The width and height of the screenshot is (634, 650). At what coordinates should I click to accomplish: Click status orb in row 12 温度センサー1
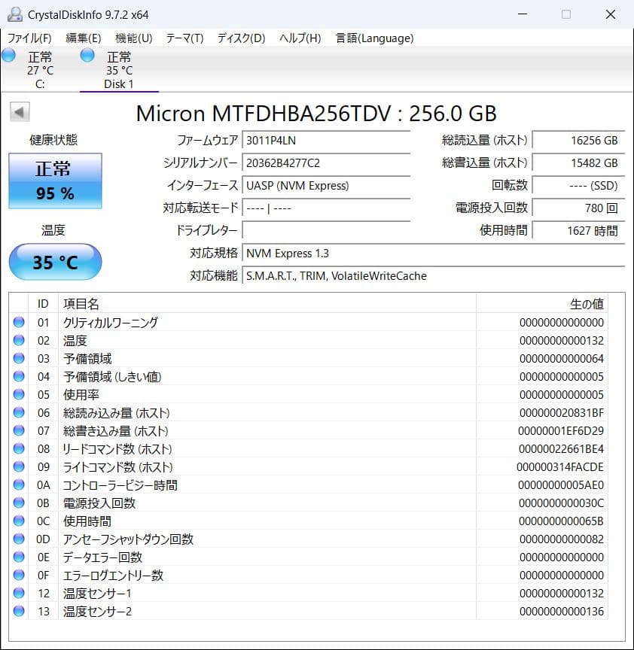point(19,594)
